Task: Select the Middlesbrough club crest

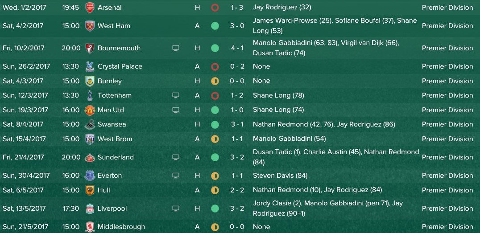Action: click(x=90, y=227)
